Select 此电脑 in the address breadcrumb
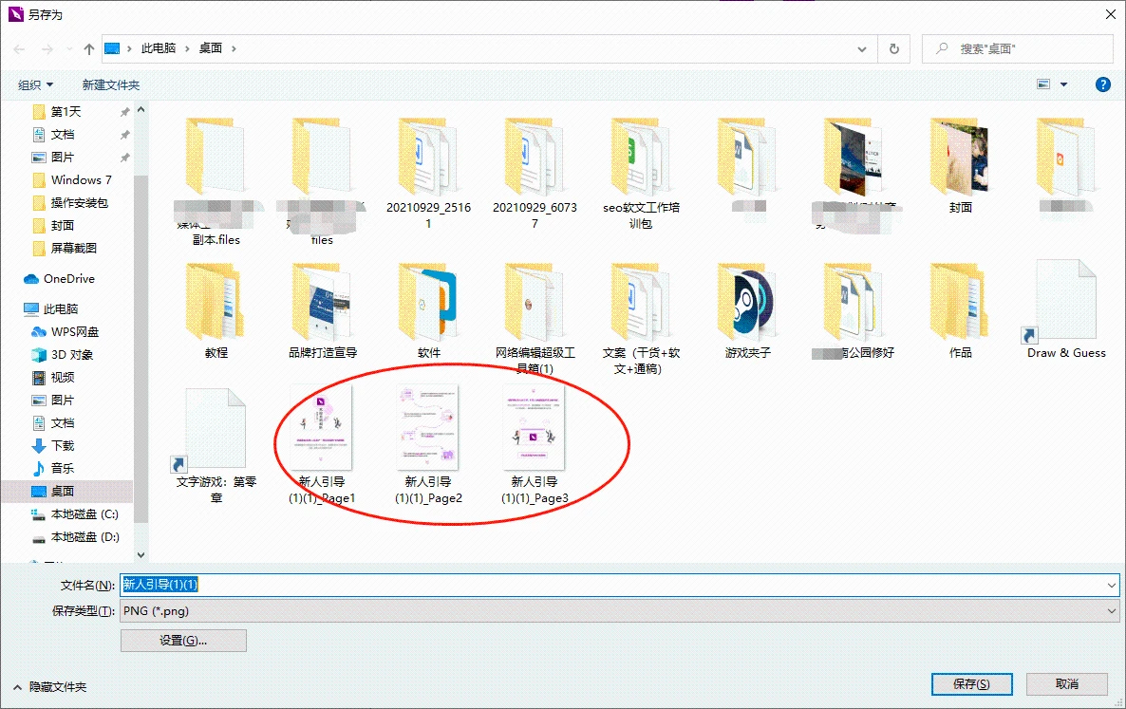1126x709 pixels. [x=159, y=48]
